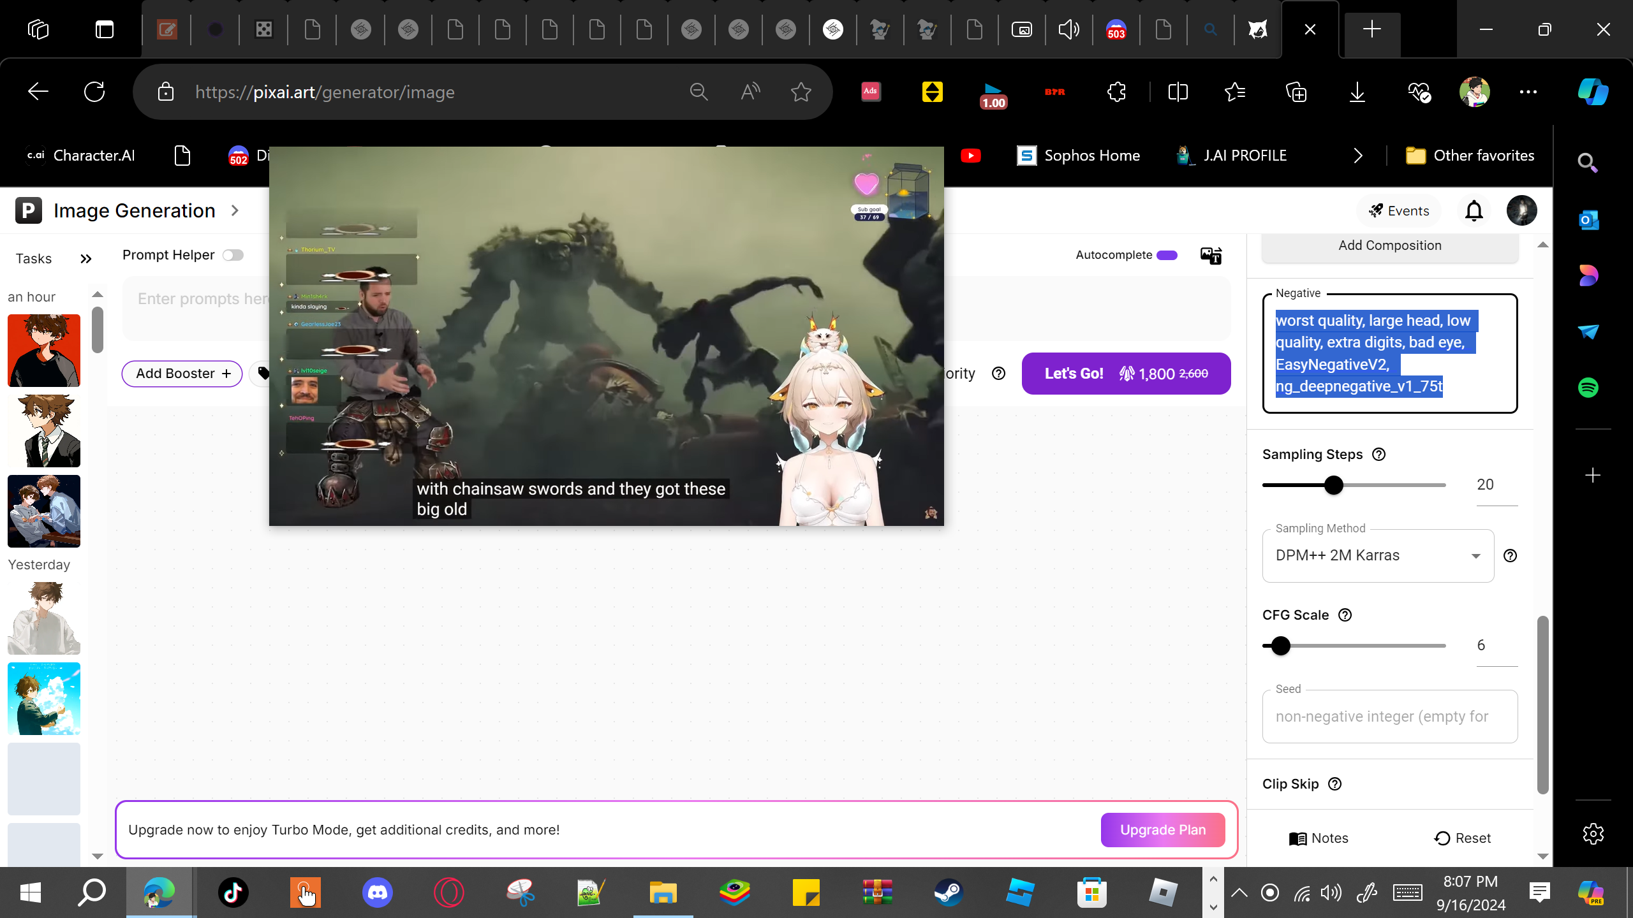
Task: Click the Sampling Steps value field
Action: click(x=1496, y=485)
